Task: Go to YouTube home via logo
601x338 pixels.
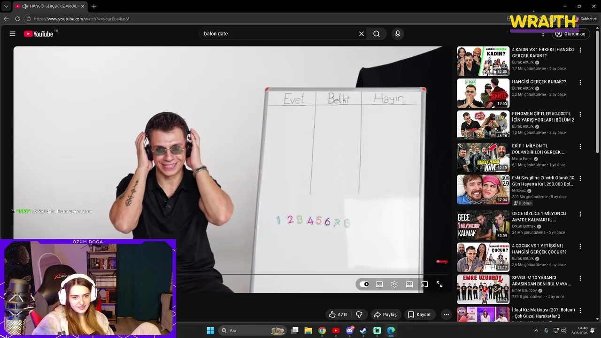Action: click(x=39, y=34)
